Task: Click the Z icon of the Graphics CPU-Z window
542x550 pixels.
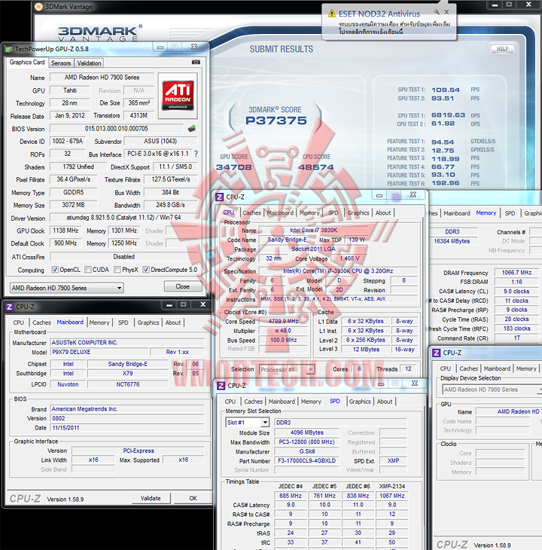Action: pyautogui.click(x=436, y=353)
